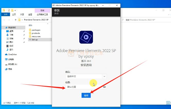Open the 共享 tab in File Explorer
The width and height of the screenshot is (171, 109).
[22, 14]
